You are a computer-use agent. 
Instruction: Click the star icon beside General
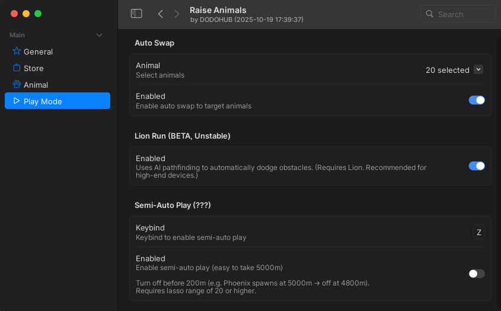coord(17,51)
